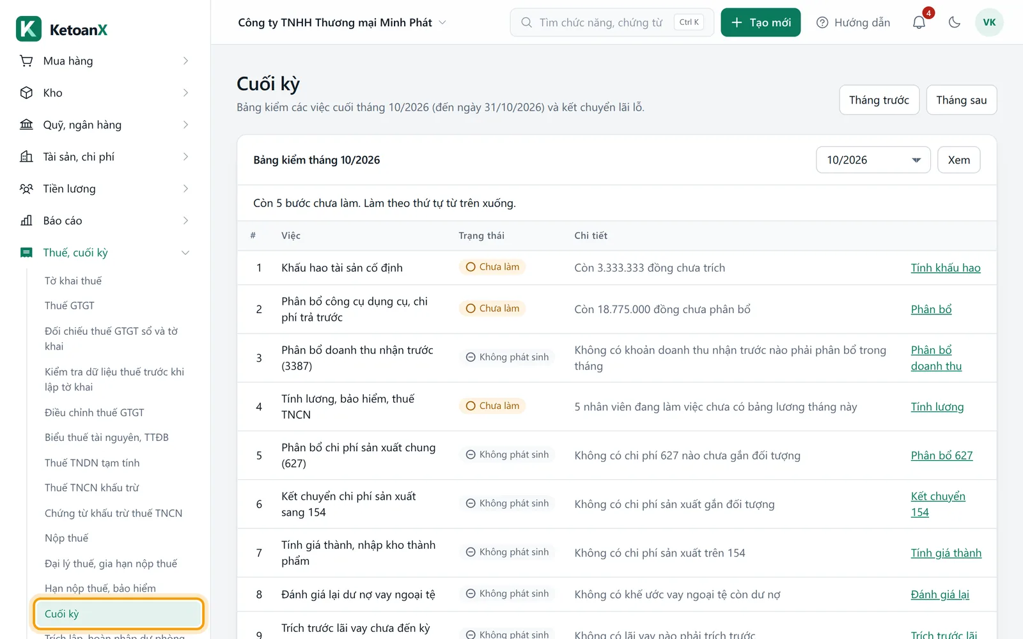The image size is (1023, 639).
Task: Open the Tính giá thành link
Action: (946, 553)
